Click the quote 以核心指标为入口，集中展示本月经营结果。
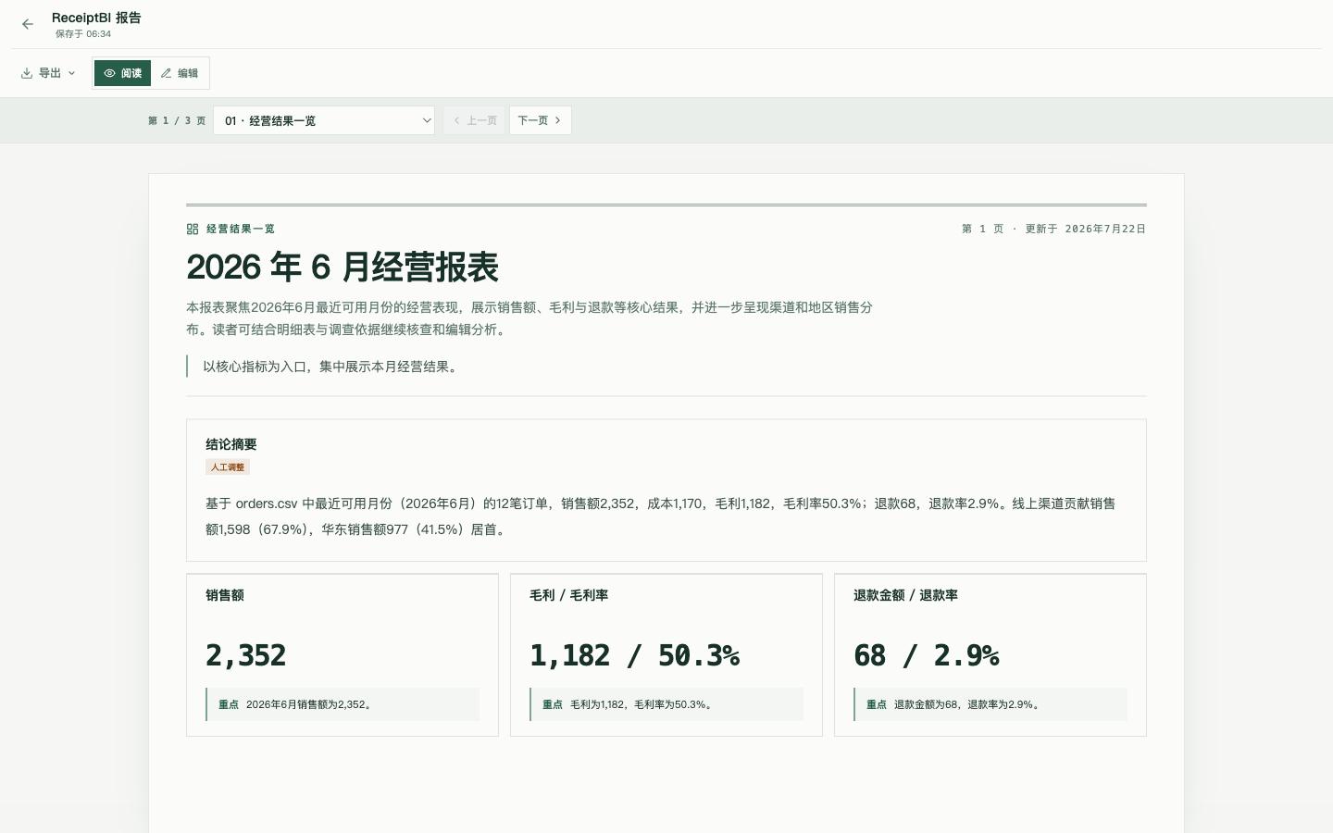Image resolution: width=1333 pixels, height=833 pixels. click(x=332, y=367)
